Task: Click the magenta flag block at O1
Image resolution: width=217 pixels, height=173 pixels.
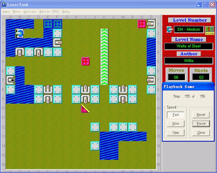Action: pos(142,24)
